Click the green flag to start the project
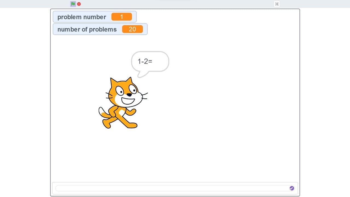This screenshot has height=197, width=350. (x=73, y=4)
